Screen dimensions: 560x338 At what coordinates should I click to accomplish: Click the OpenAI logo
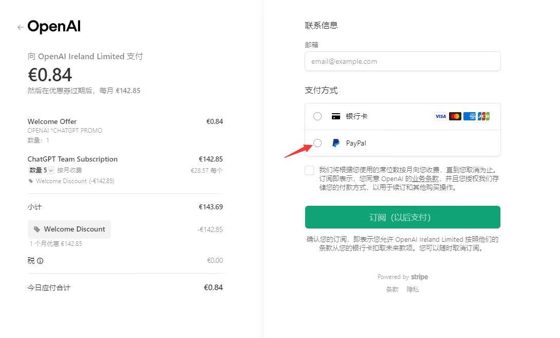54,27
